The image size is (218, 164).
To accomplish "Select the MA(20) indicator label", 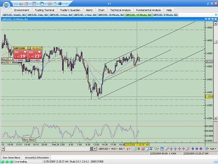I will coord(7,59).
